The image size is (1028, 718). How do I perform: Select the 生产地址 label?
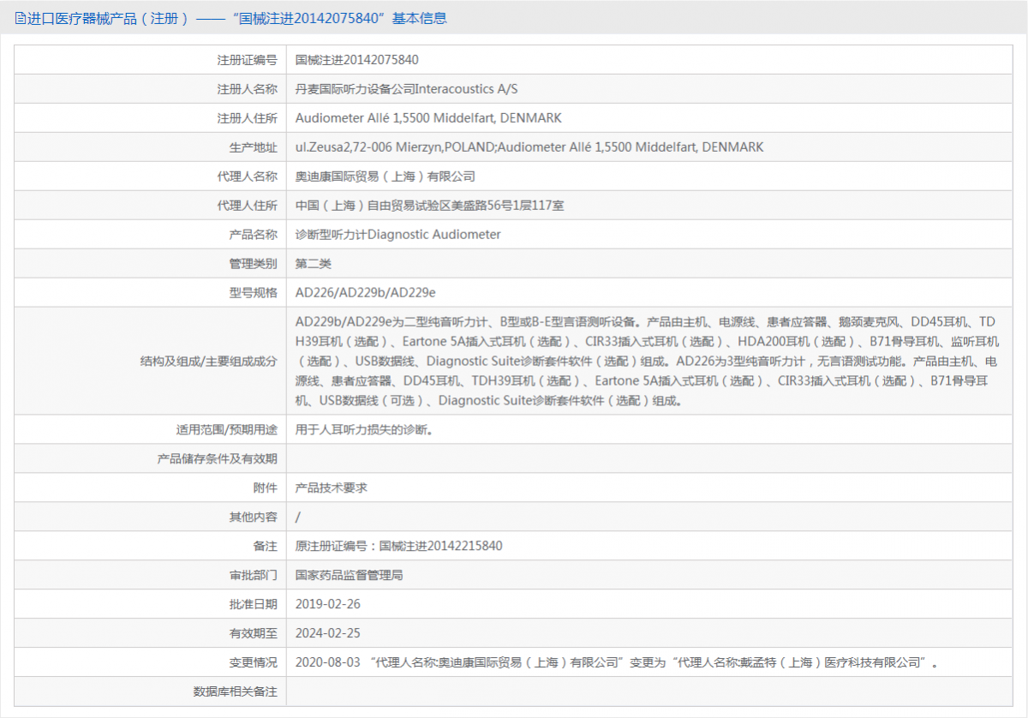(x=254, y=147)
